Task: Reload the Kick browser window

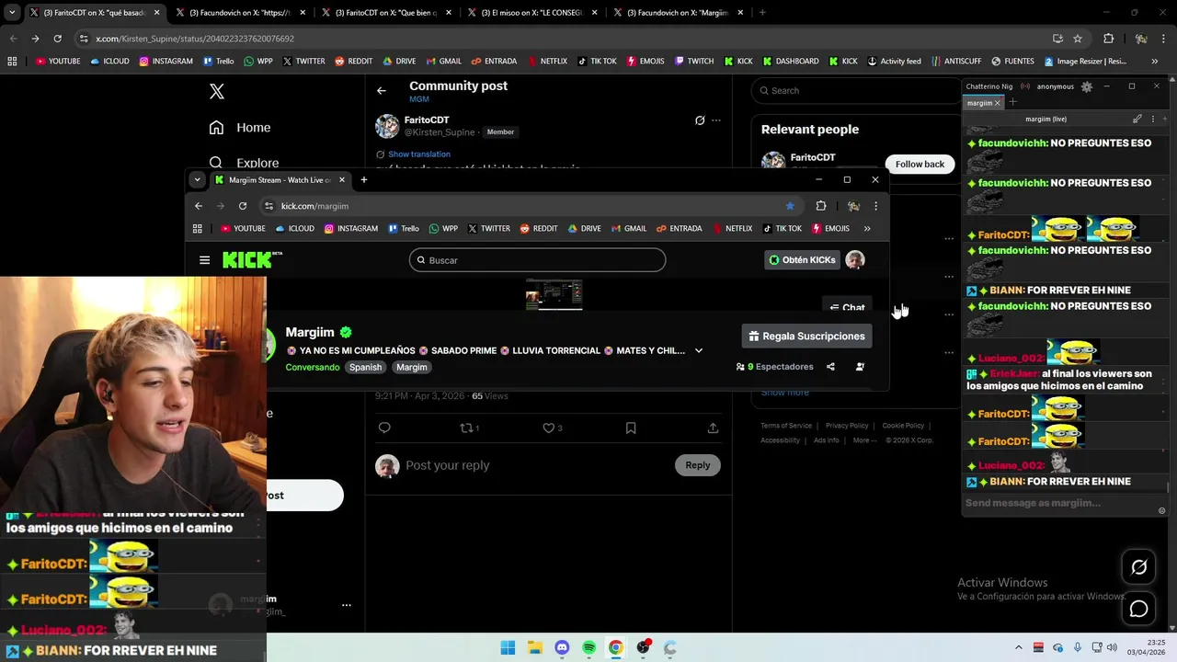Action: [x=243, y=206]
